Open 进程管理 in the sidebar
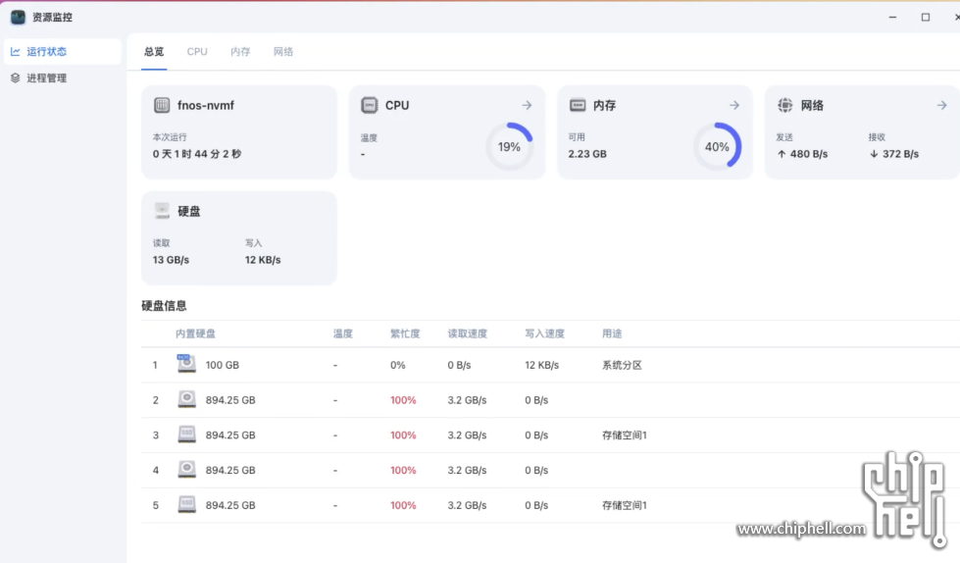Image resolution: width=960 pixels, height=563 pixels. 63,77
